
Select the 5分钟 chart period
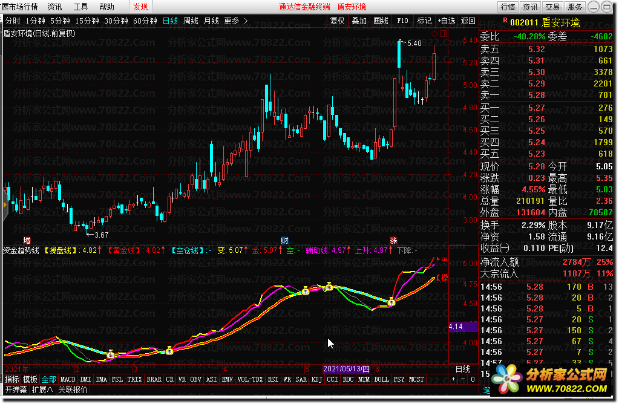point(60,21)
